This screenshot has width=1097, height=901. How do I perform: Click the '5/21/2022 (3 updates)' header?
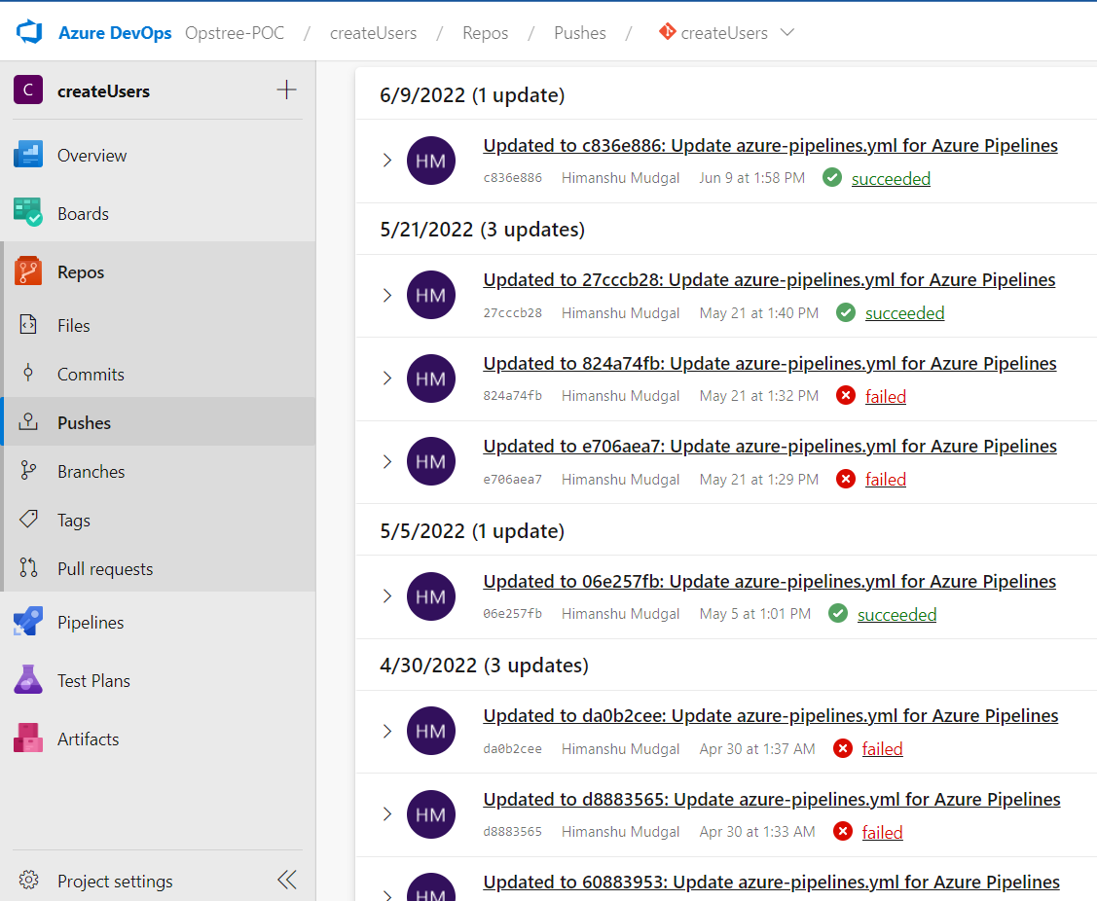(482, 230)
